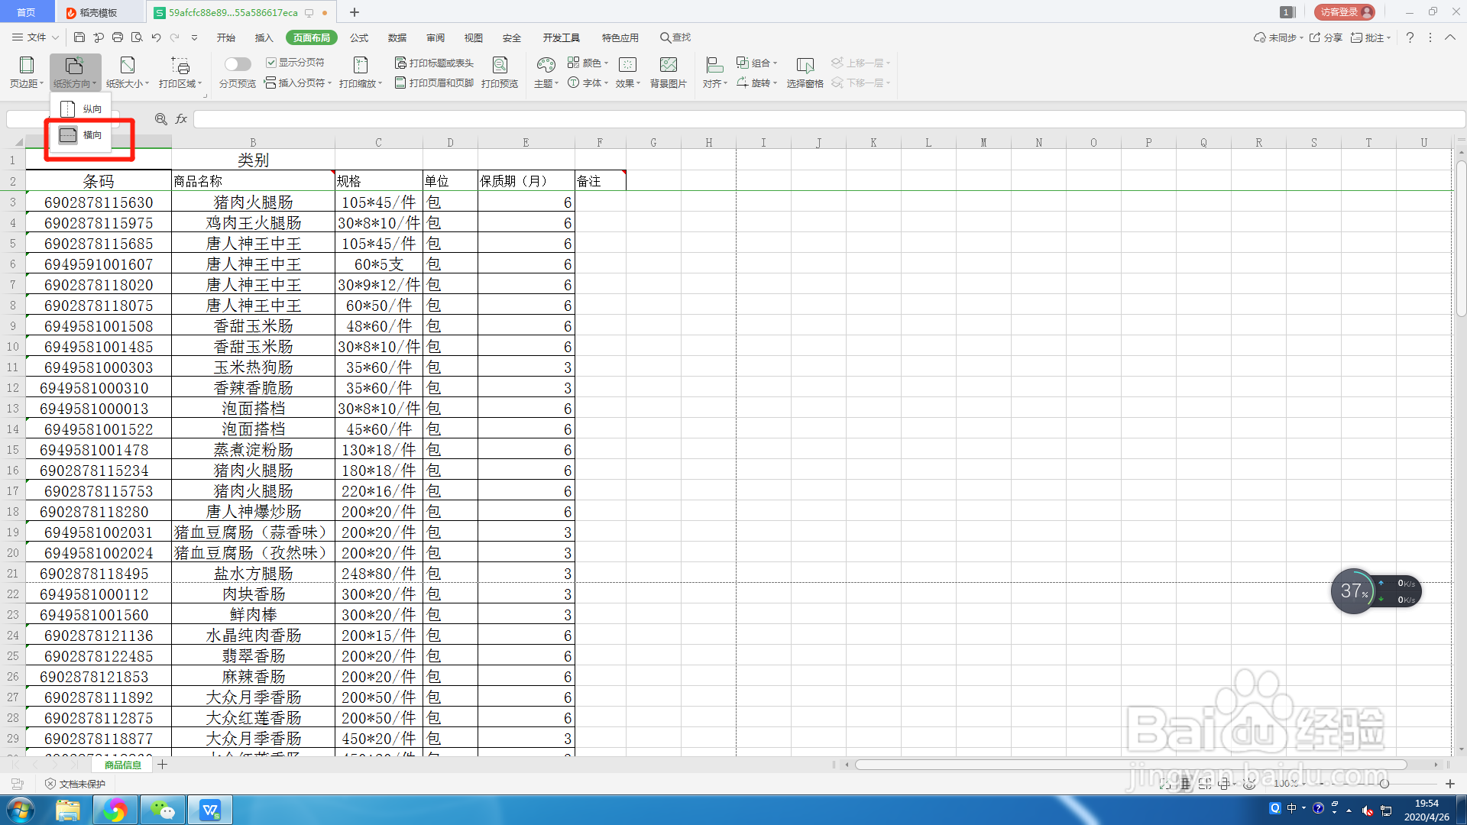Click the zoom slider handle
The image size is (1467, 825).
click(1384, 784)
